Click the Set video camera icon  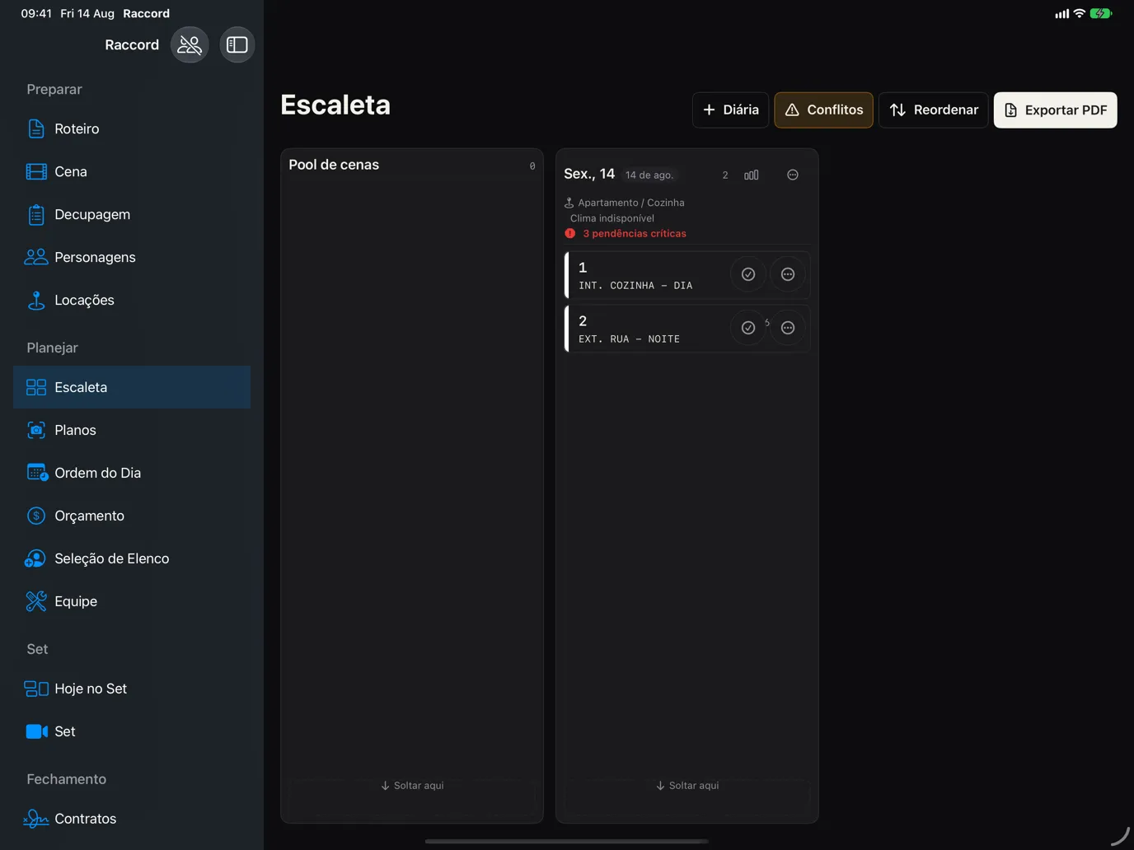coord(36,731)
